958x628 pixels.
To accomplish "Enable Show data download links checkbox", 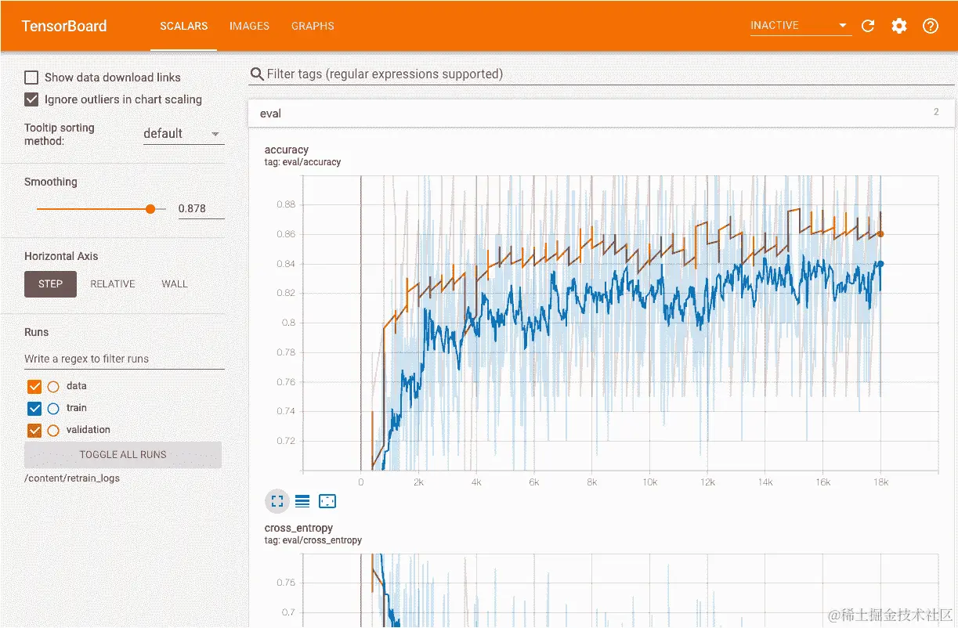I will 31,78.
